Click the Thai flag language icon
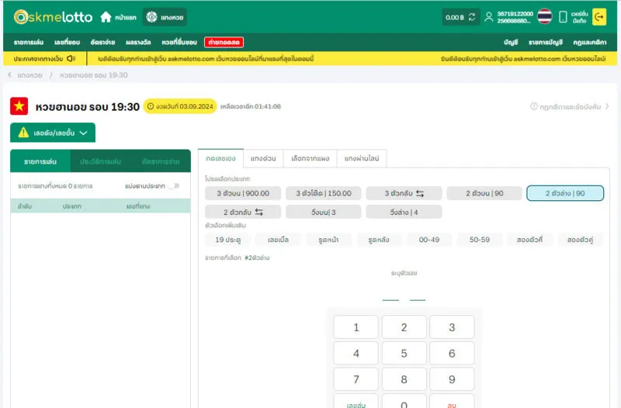The image size is (621, 408). 544,17
